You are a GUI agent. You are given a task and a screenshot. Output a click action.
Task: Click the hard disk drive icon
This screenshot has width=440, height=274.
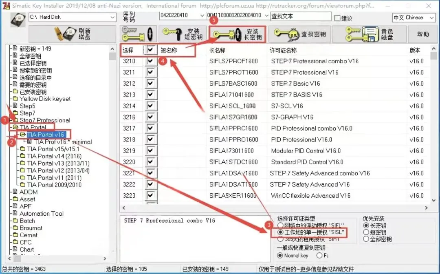18,20
